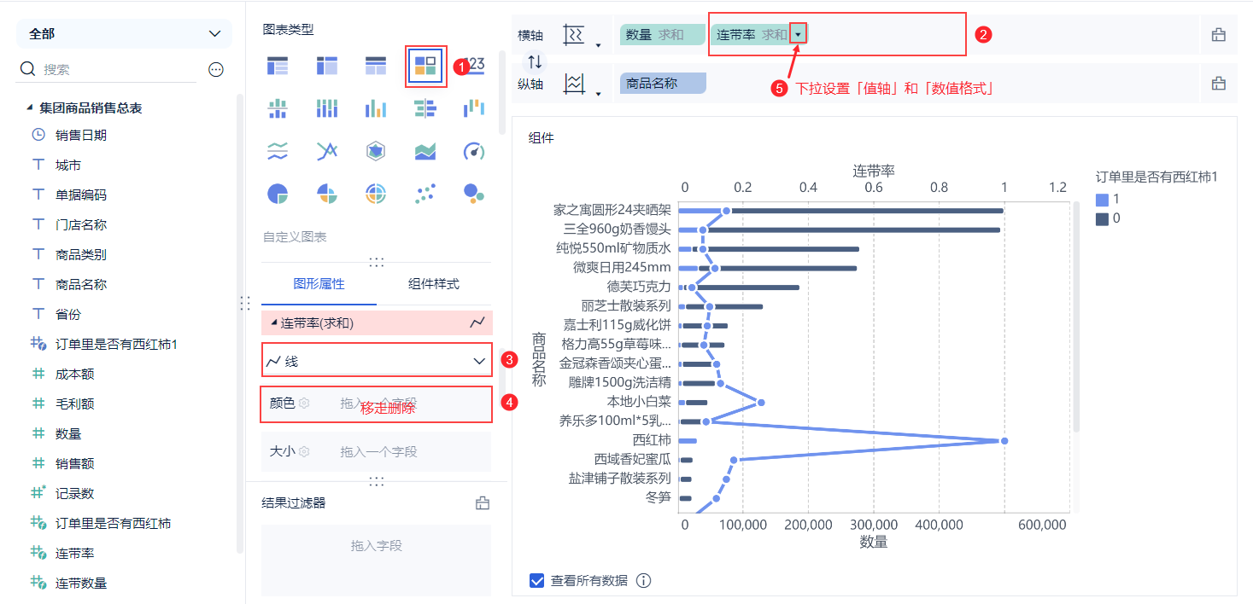Click the legend swatch for value 1

[1102, 200]
